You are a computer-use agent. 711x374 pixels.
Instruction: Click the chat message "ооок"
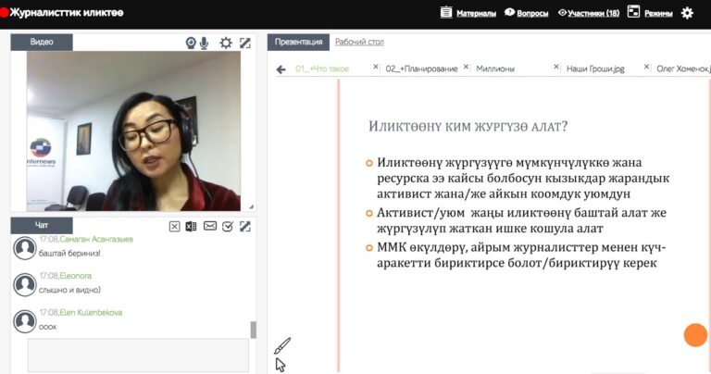[47, 327]
